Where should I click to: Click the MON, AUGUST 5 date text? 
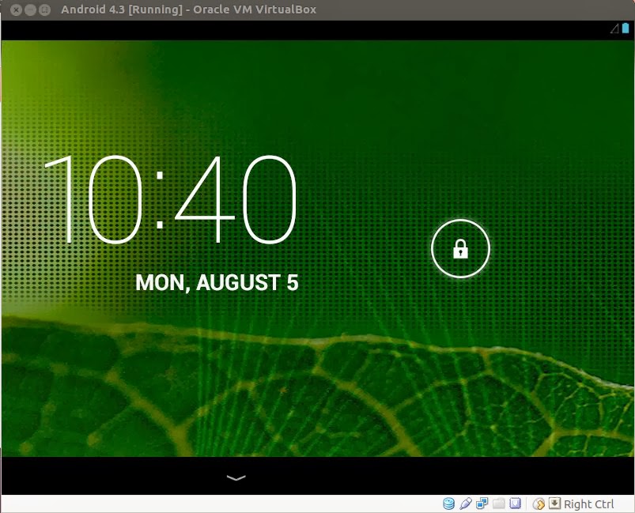tap(217, 283)
